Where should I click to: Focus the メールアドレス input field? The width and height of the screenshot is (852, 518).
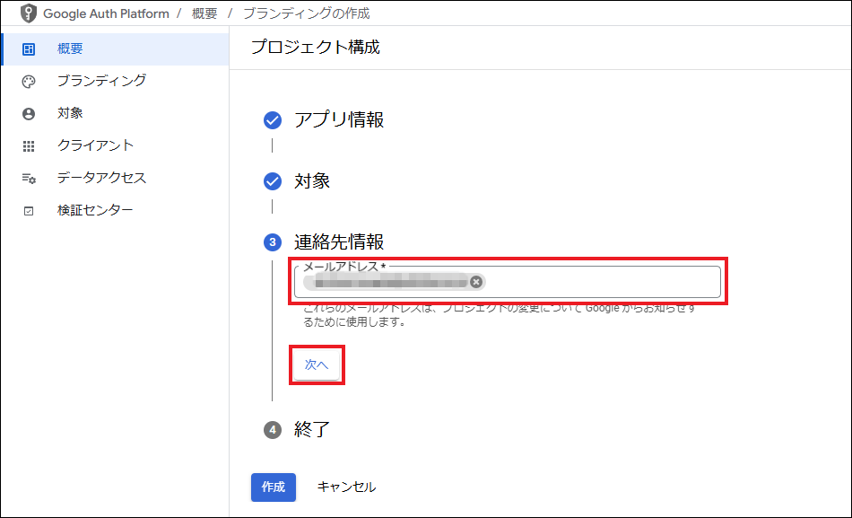click(x=601, y=282)
